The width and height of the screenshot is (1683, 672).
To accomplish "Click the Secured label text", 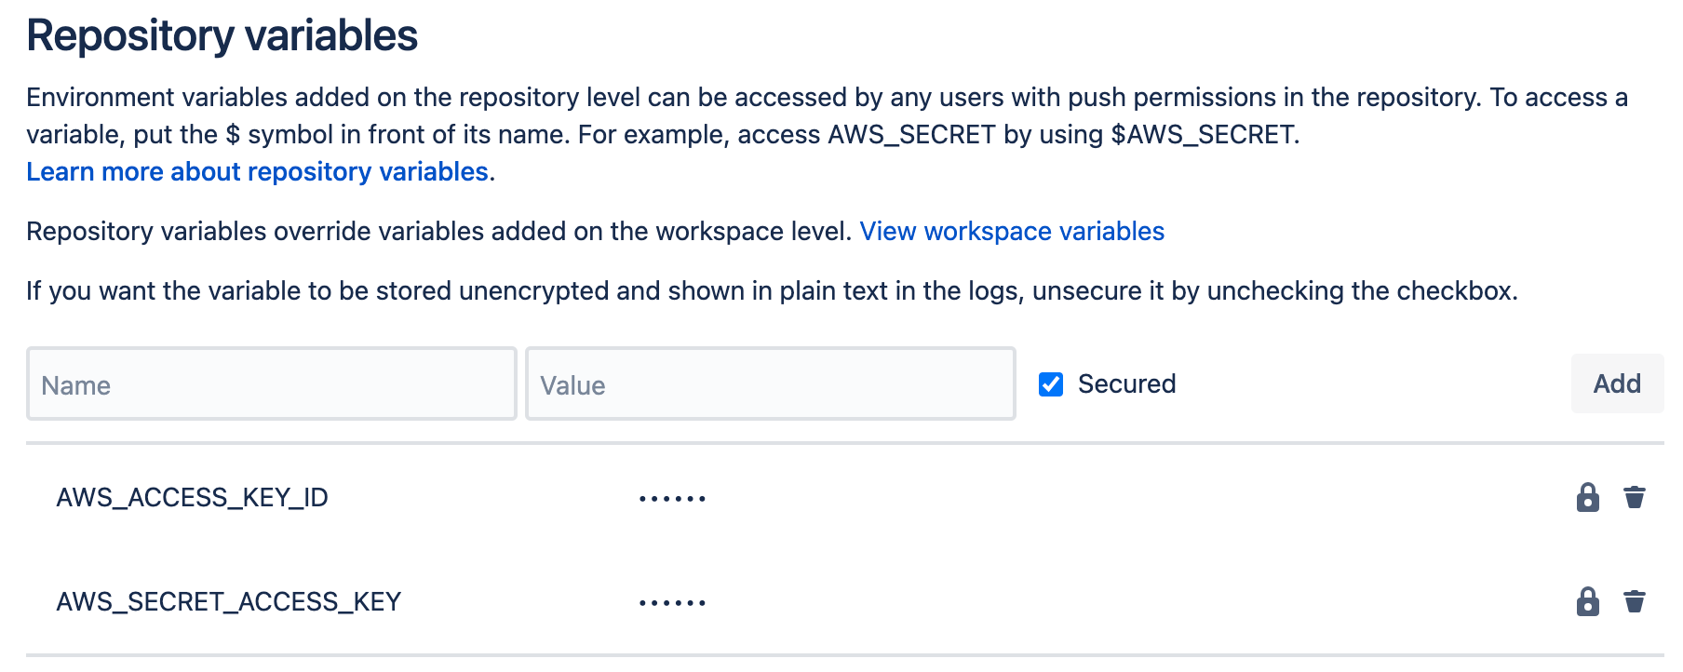I will pyautogui.click(x=1126, y=384).
